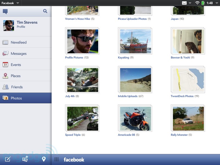Click the Friends people icon
220x165 pixels.
tap(5, 87)
